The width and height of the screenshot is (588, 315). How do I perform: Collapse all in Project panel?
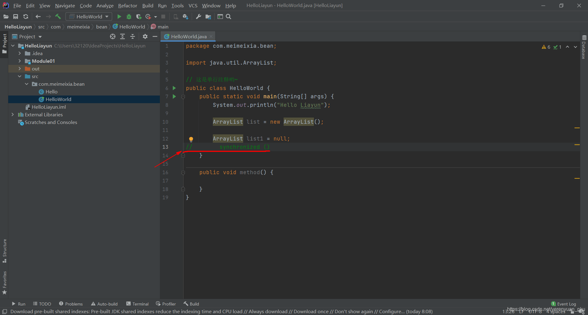[x=133, y=36]
